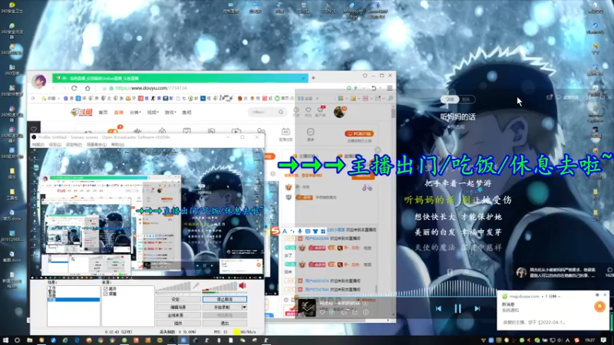Adjust the OBS desktop volume meter
Viewport: 614px width, 345px height.
point(220,287)
